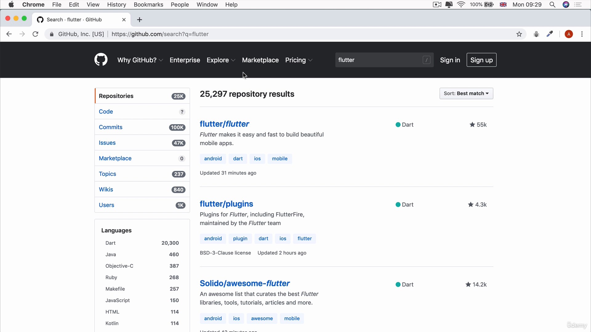Open the Siri icon in menu bar
Viewport: 591px width, 332px height.
click(x=566, y=5)
